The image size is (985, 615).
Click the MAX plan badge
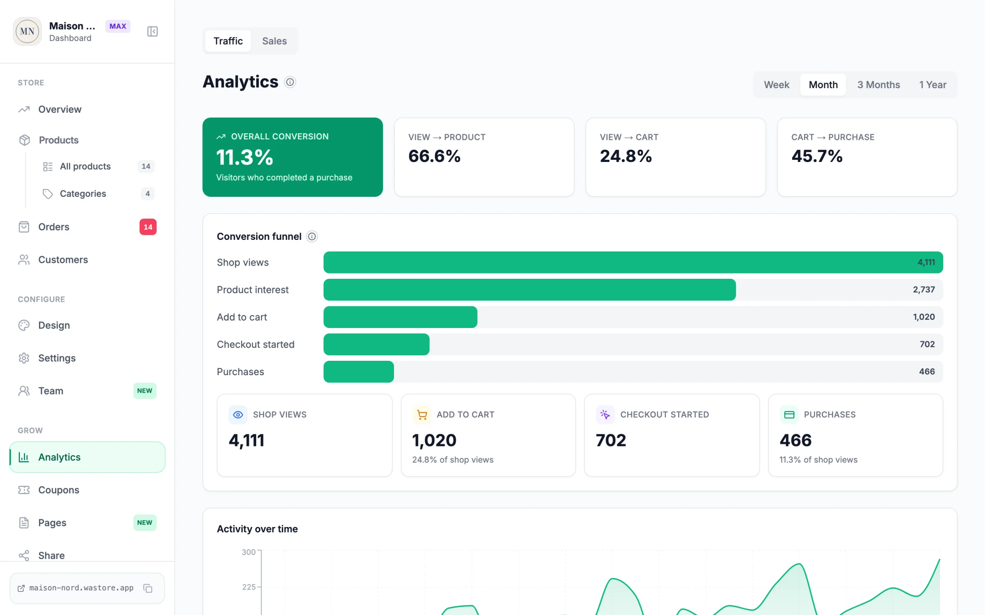[x=118, y=26]
